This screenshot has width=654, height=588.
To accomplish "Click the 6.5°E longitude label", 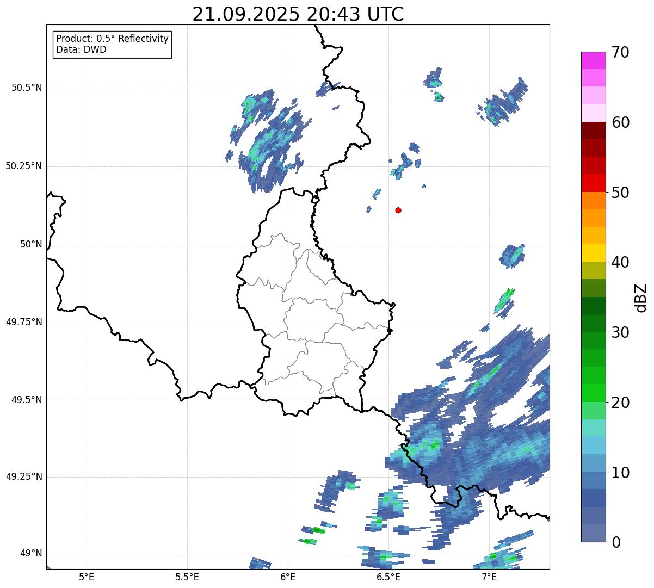I will click(389, 577).
